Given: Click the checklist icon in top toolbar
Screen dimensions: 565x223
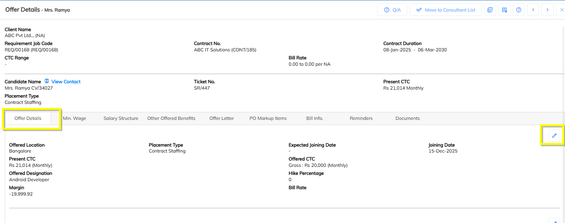Looking at the screenshot, I should tap(490, 10).
